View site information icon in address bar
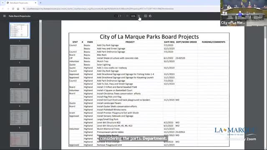The image size is (267, 150). (24, 9)
